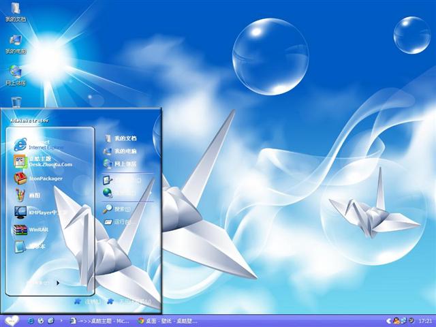This screenshot has height=327, width=436.
Task: Select 网上邻居 desktop icon
Action: (x=16, y=76)
